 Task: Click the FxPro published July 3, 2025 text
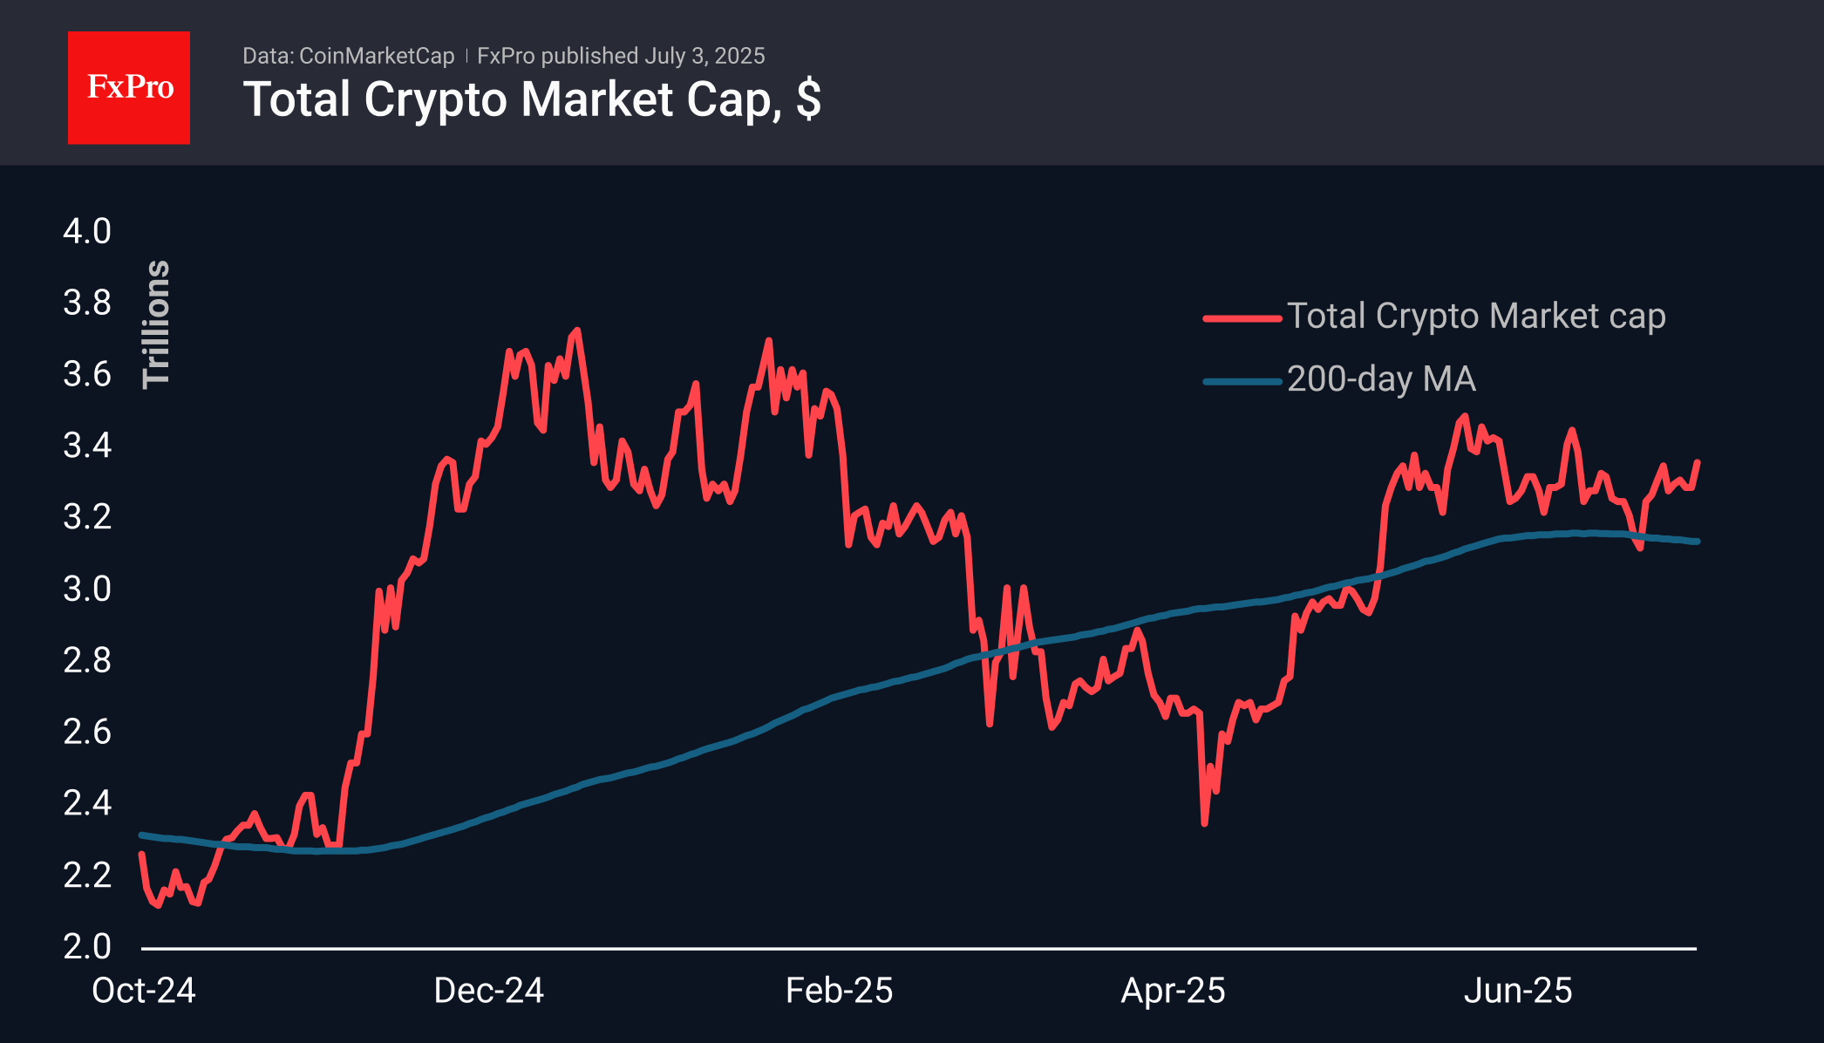(x=621, y=56)
